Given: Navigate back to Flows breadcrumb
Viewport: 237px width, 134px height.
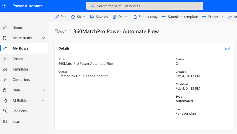Looking at the screenshot, I should [x=60, y=31].
